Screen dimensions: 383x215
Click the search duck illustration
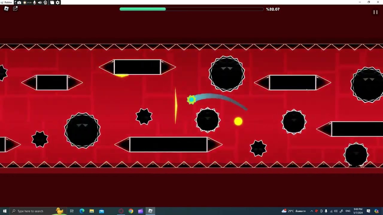60,211
